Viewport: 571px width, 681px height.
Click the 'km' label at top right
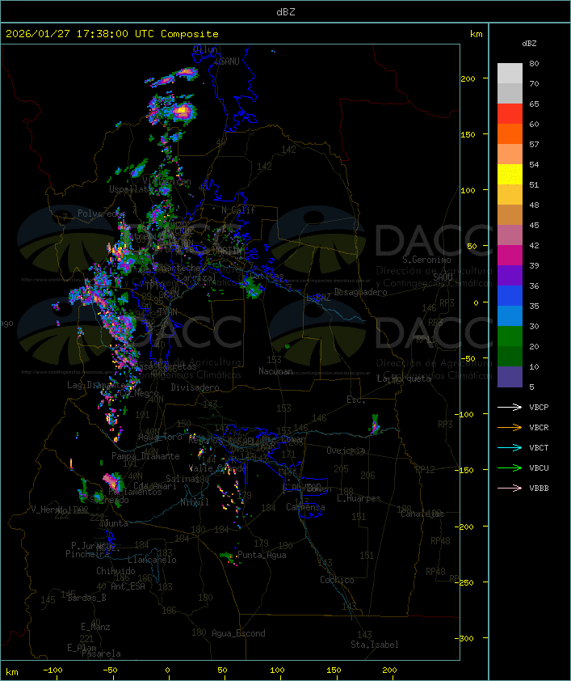(476, 34)
